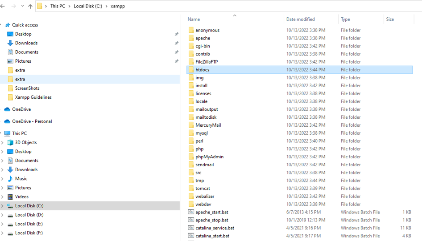Unpin Desktop using its pin icon
Screen dimensions: 422x241
[177, 34]
